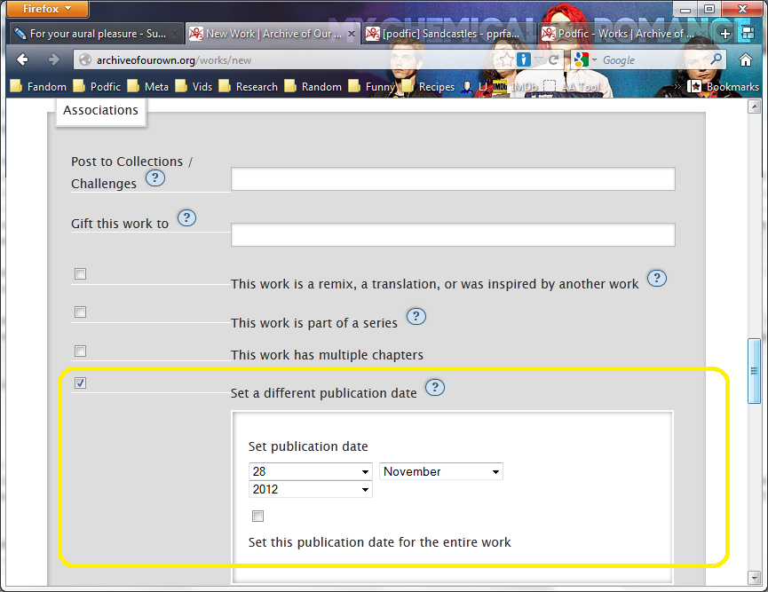Open the November month dropdown
This screenshot has height=592, width=768.
point(441,471)
